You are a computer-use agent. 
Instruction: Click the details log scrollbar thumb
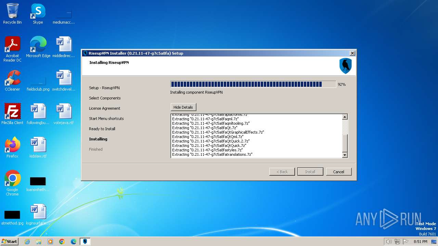tap(345, 143)
